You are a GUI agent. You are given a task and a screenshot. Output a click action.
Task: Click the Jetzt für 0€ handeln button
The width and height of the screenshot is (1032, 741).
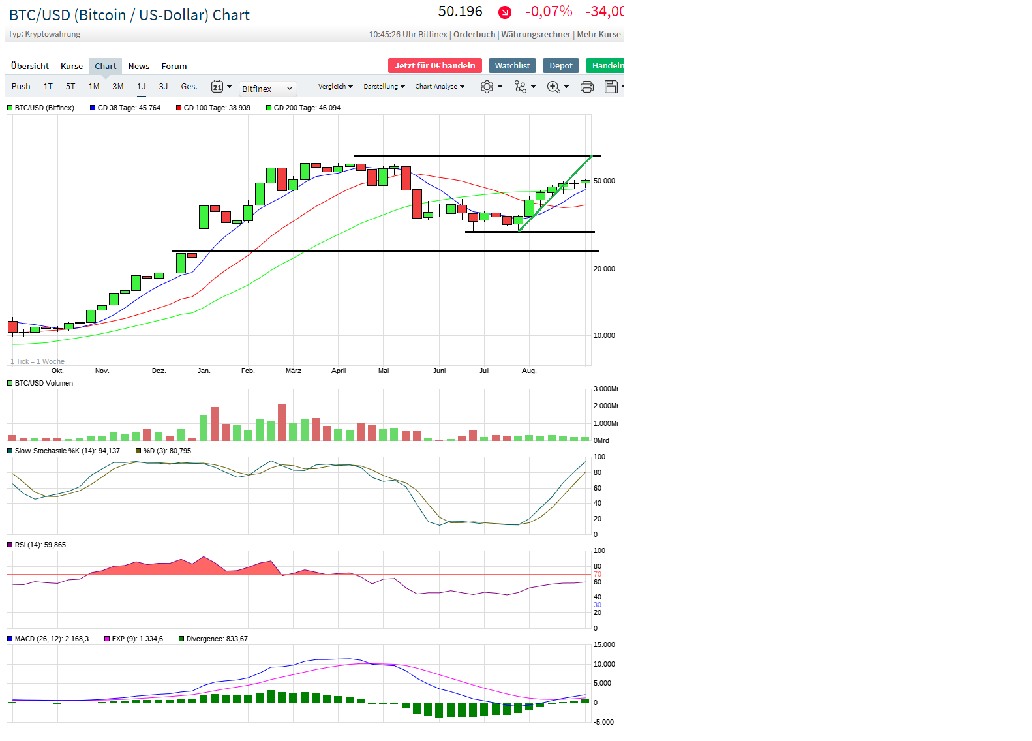pos(434,66)
